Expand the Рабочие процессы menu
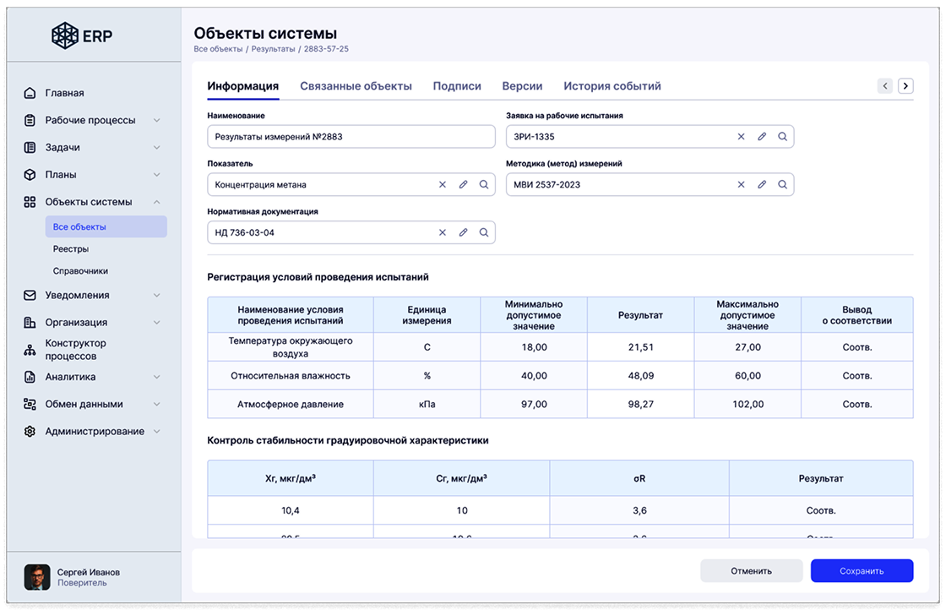 click(x=156, y=121)
